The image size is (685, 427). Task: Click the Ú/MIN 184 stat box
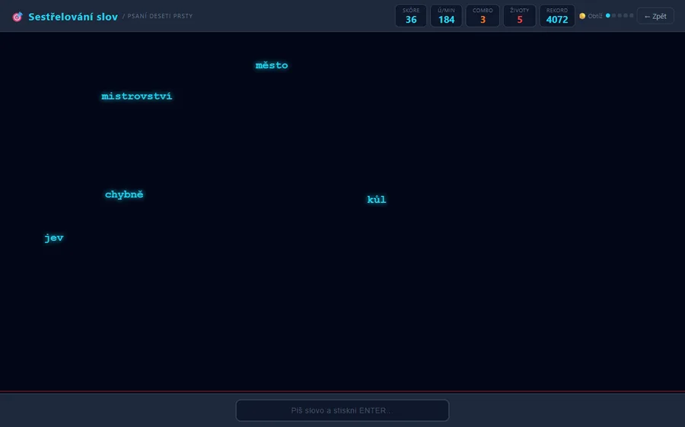pos(446,16)
